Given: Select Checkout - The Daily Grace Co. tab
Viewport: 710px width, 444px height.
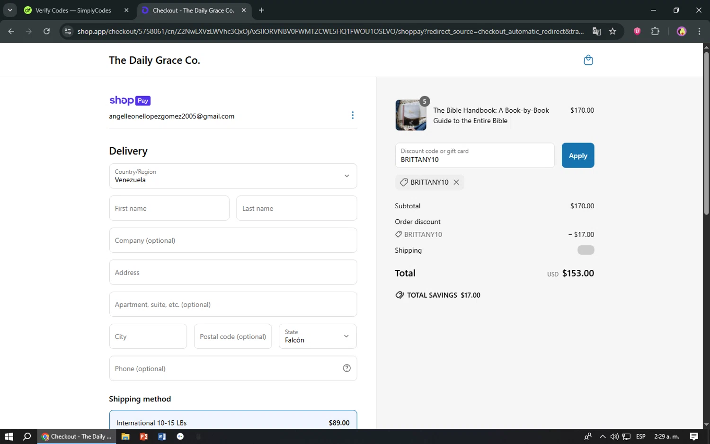Looking at the screenshot, I should coord(194,10).
